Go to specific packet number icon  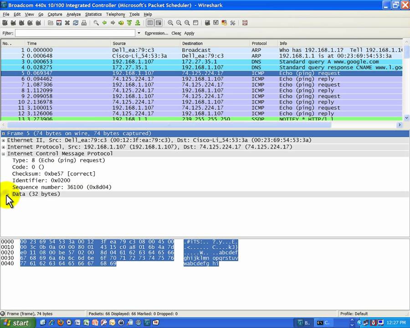[x=121, y=23]
